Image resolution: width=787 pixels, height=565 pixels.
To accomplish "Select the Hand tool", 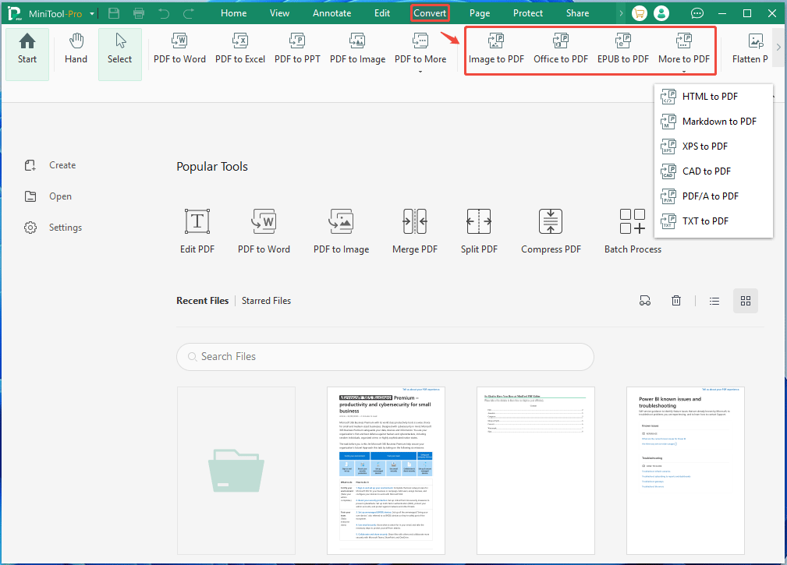I will (76, 49).
